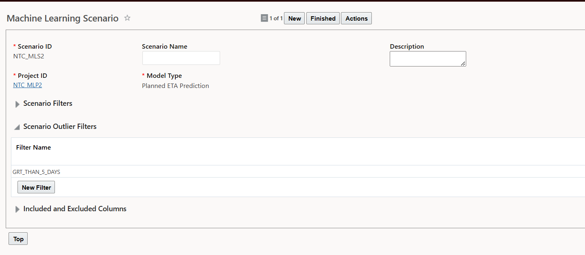This screenshot has height=255, width=585.
Task: Click inside the Description text area
Action: point(428,59)
